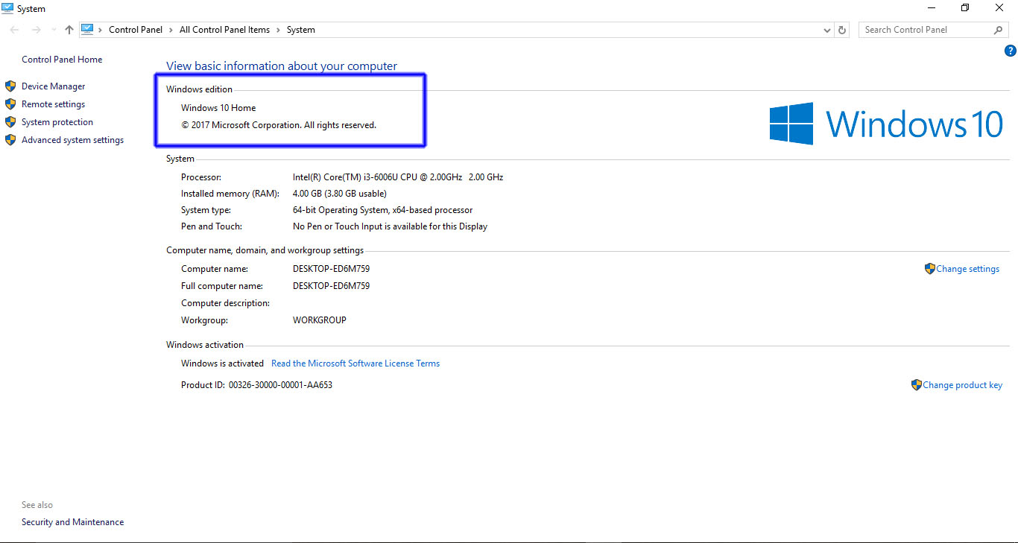Click the © 2017 Microsoft Corporation text
1018x543 pixels.
279,125
